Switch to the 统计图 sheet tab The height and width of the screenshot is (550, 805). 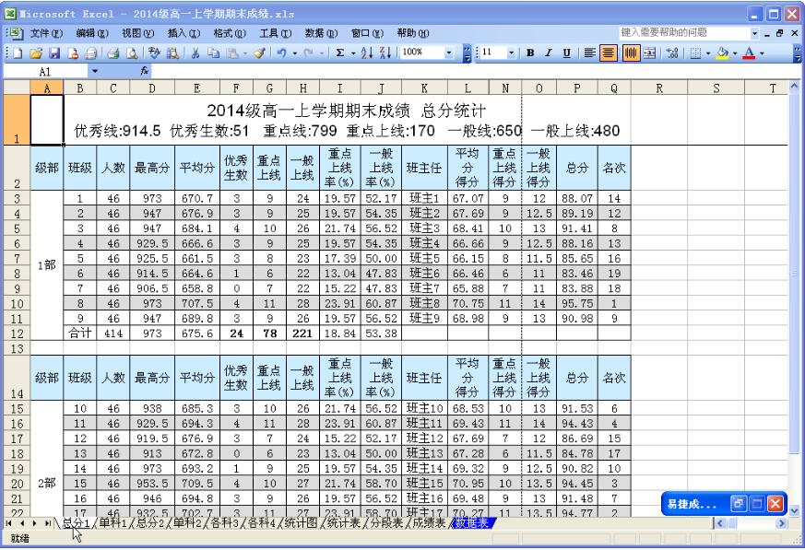pyautogui.click(x=301, y=522)
